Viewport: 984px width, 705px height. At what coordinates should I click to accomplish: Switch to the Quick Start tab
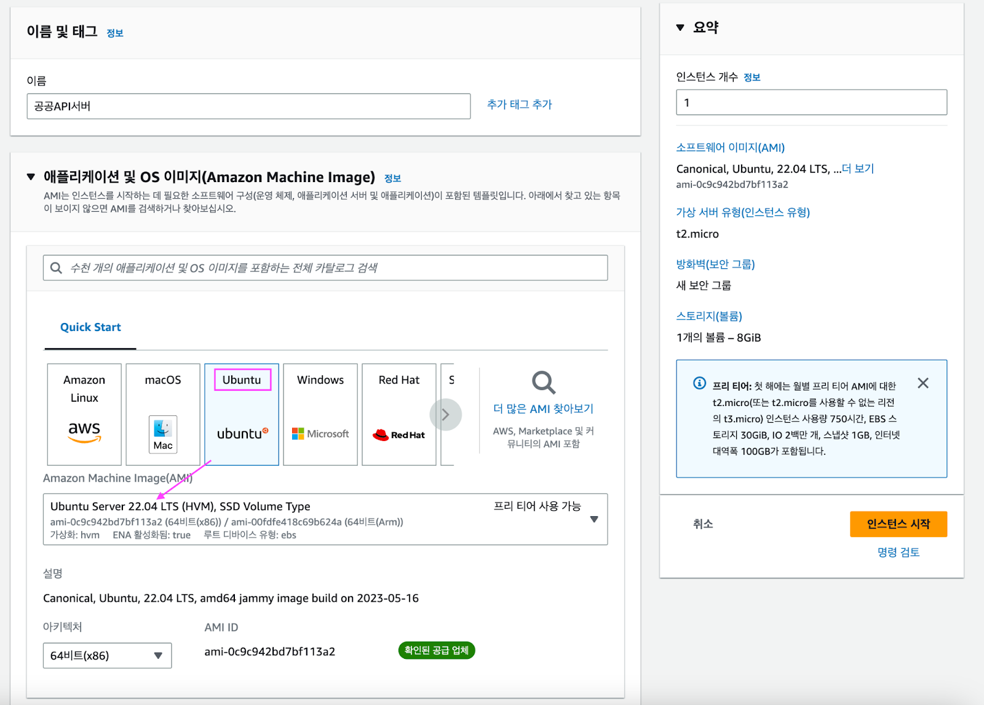tap(90, 327)
